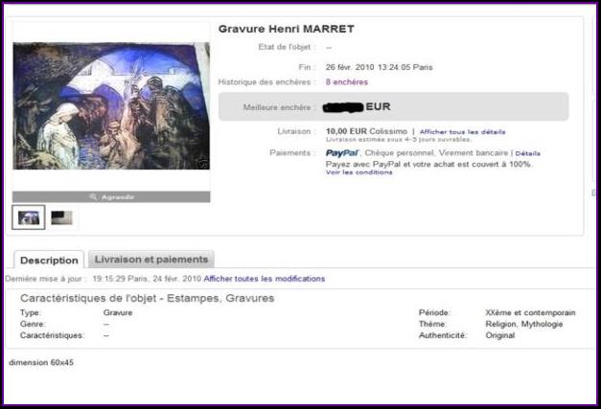This screenshot has width=601, height=409.
Task: Click the enlarge corner icon on the painting
Action: (202, 163)
